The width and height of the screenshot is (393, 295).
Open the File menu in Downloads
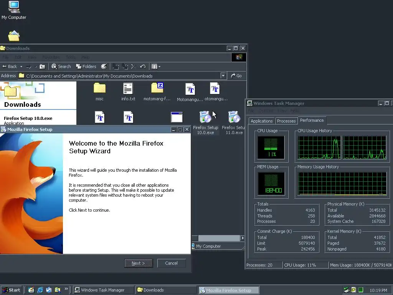pyautogui.click(x=5, y=57)
